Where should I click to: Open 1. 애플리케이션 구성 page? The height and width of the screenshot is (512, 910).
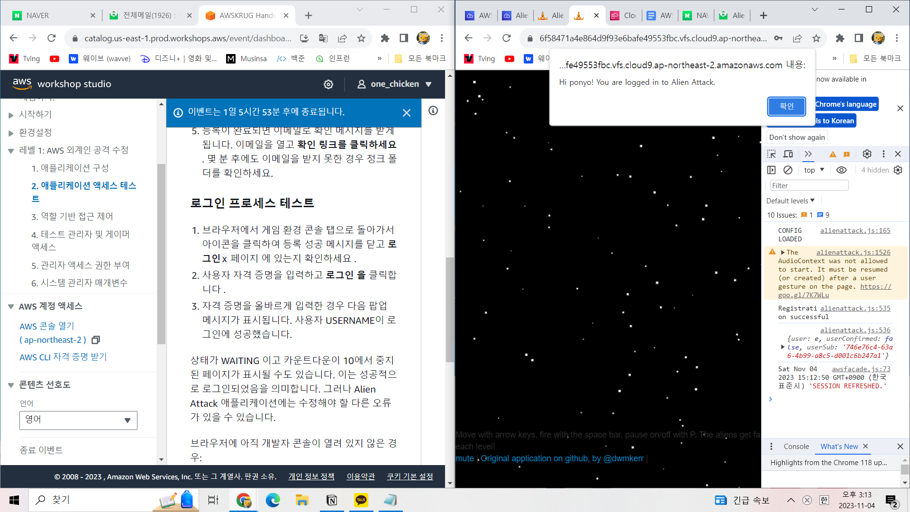[70, 168]
